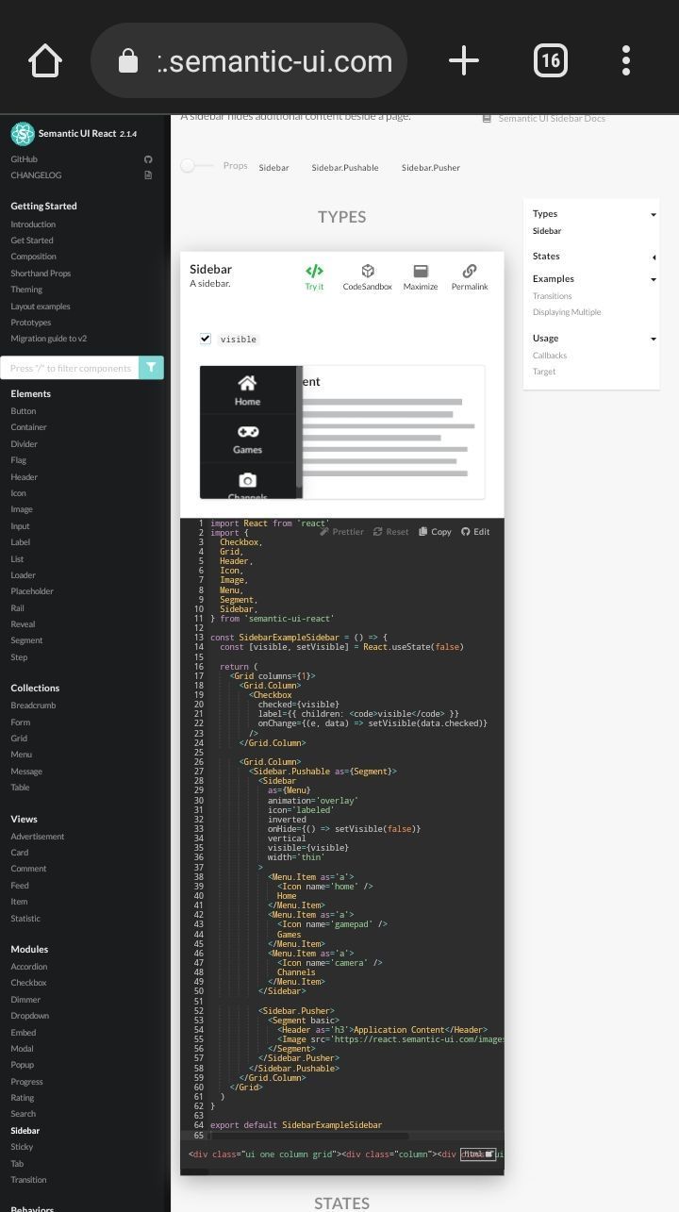The image size is (679, 1212).
Task: Open the Sidebar module page
Action: [x=25, y=1131]
